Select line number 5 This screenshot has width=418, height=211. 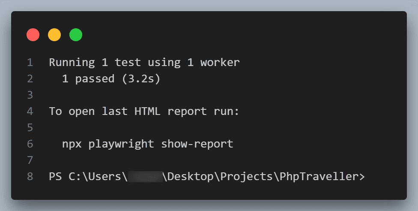click(x=30, y=128)
